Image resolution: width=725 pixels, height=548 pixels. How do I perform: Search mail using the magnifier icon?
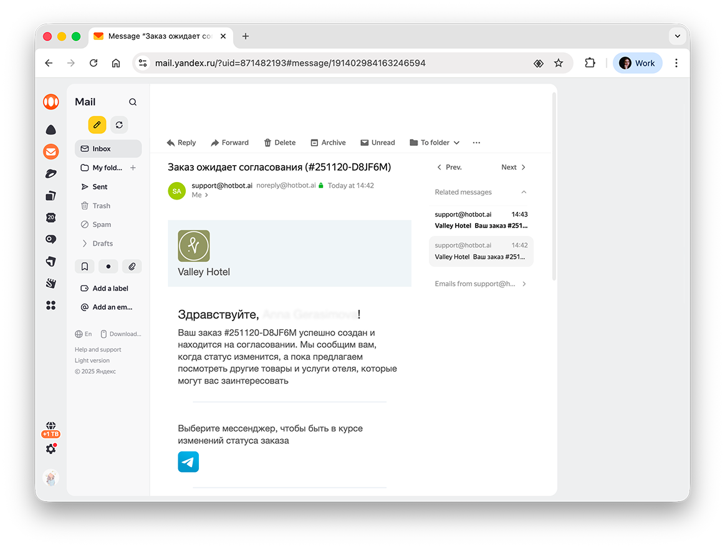click(133, 102)
